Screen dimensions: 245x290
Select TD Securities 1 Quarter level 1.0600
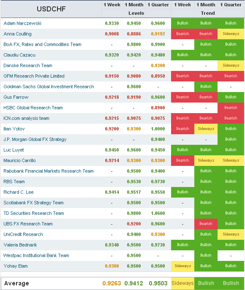[x=158, y=213]
